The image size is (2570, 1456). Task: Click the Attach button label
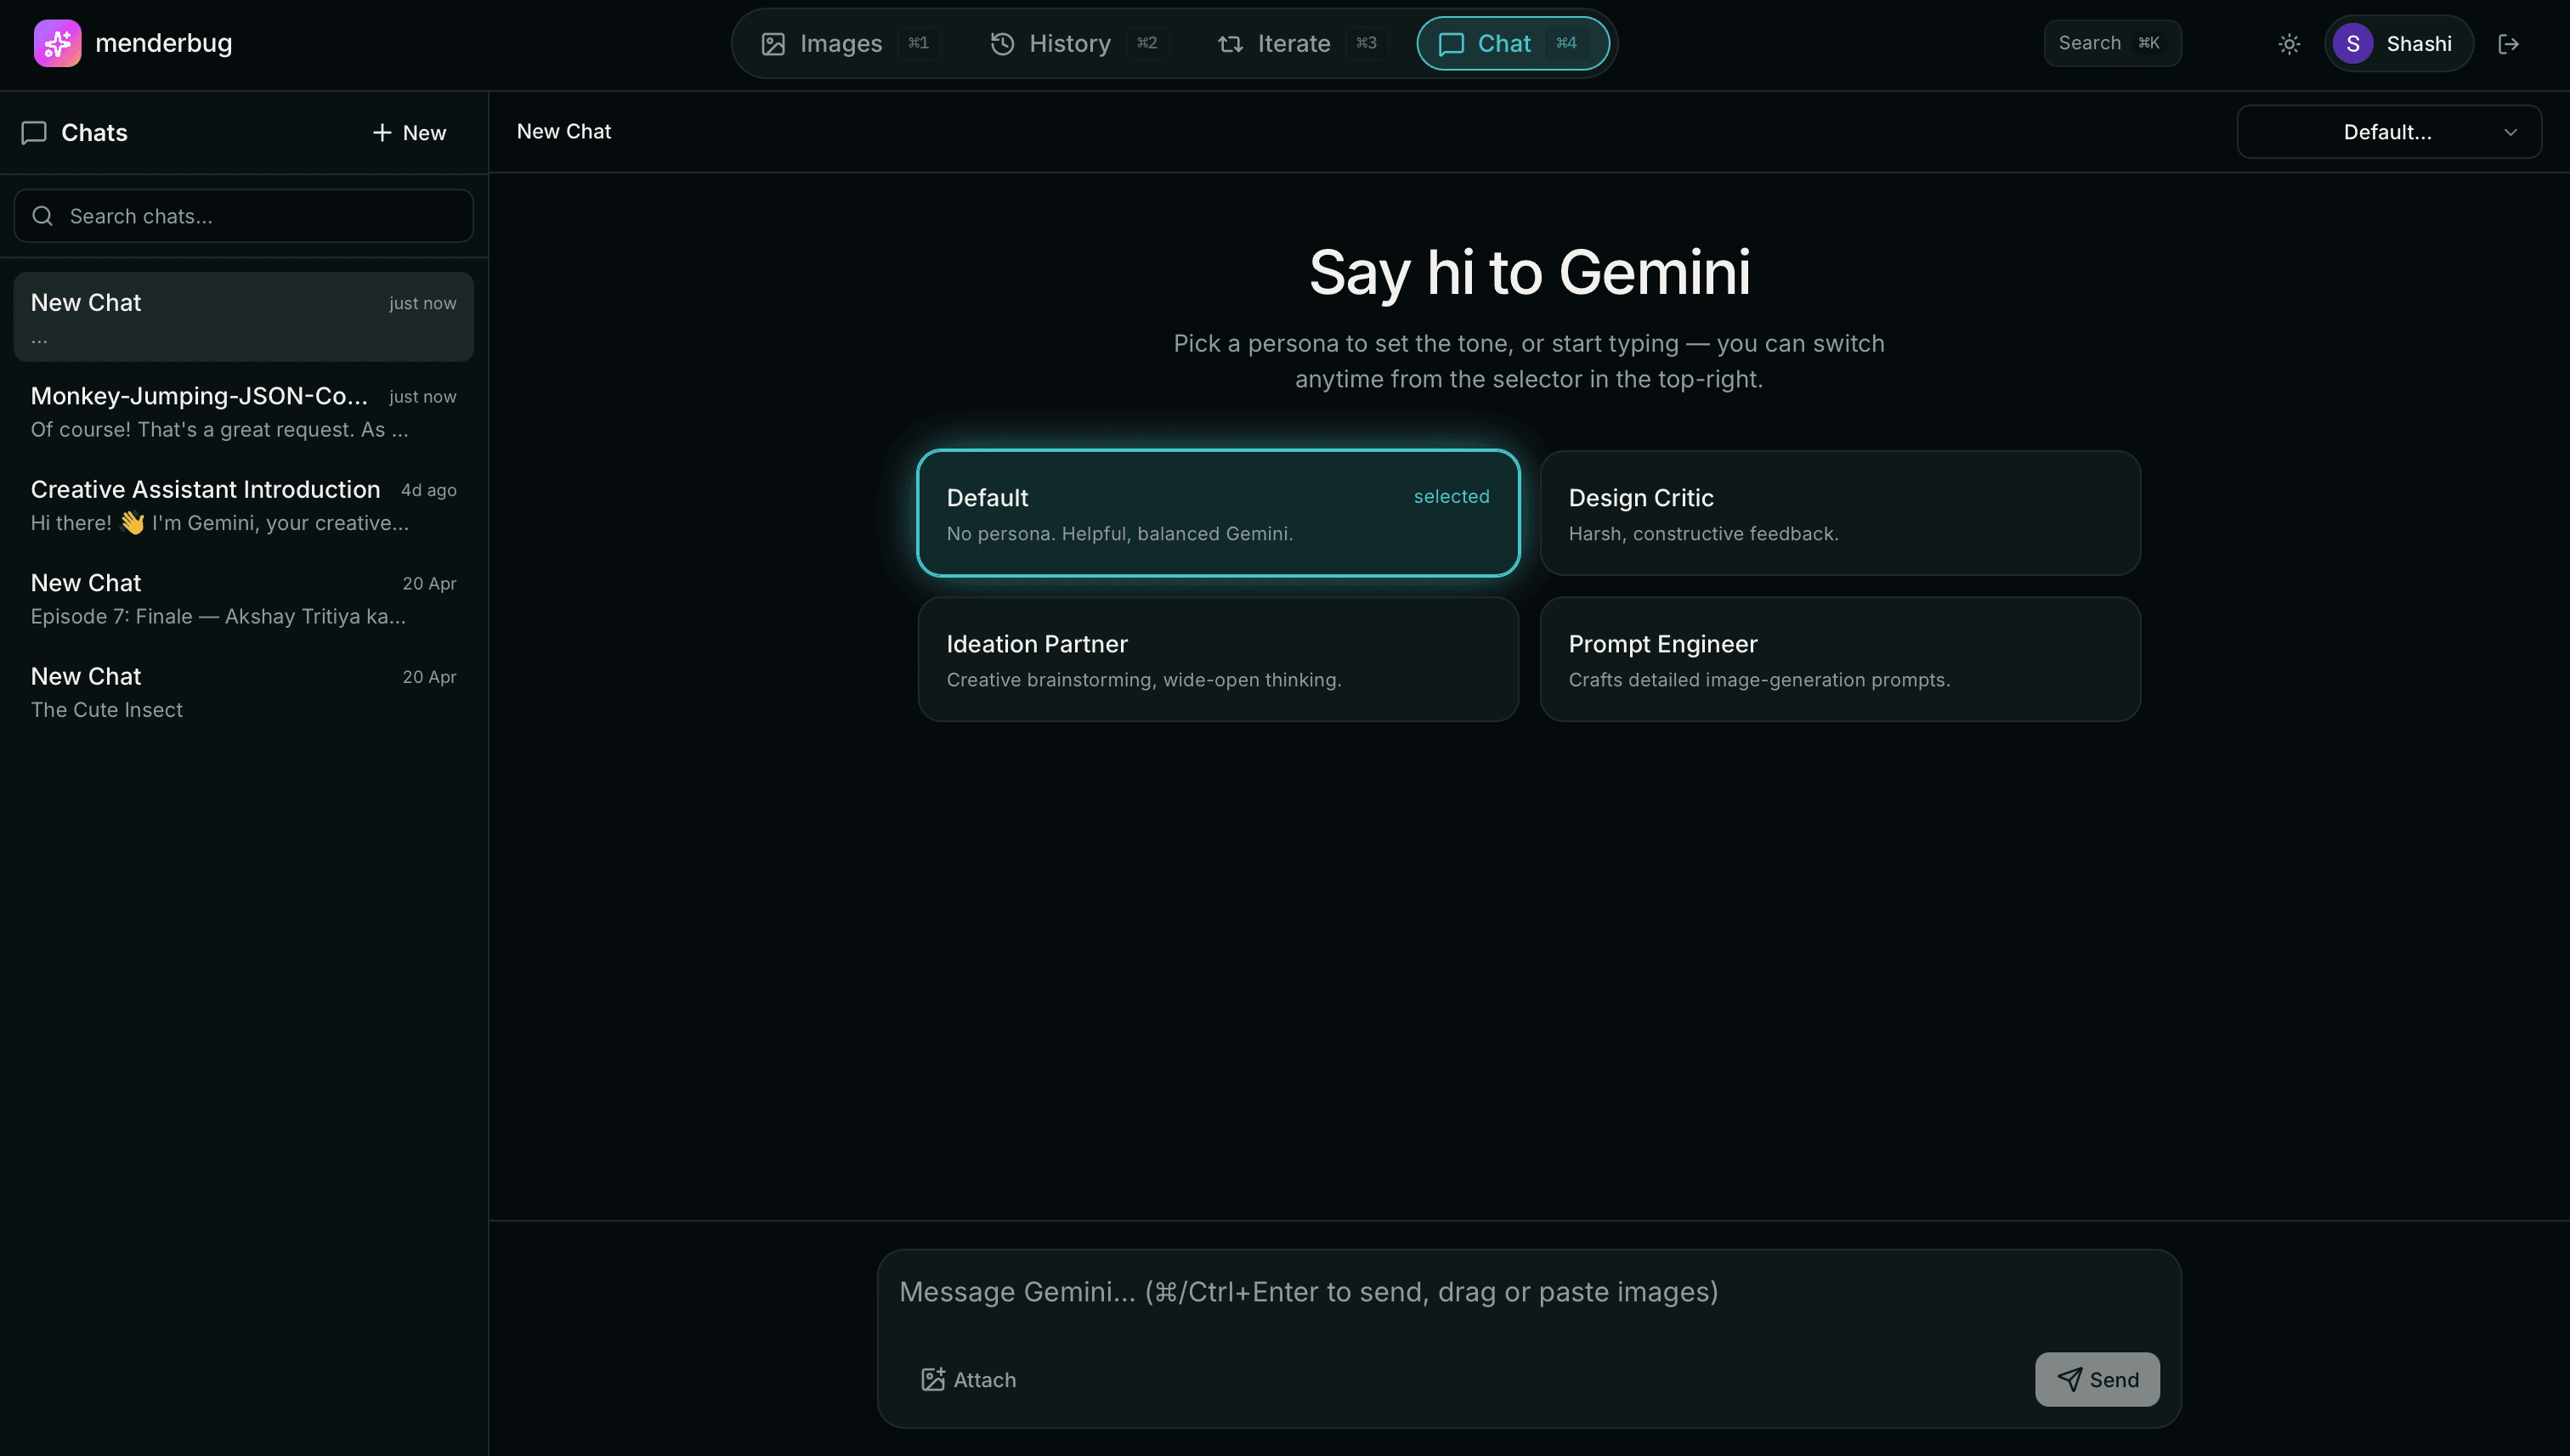984,1380
